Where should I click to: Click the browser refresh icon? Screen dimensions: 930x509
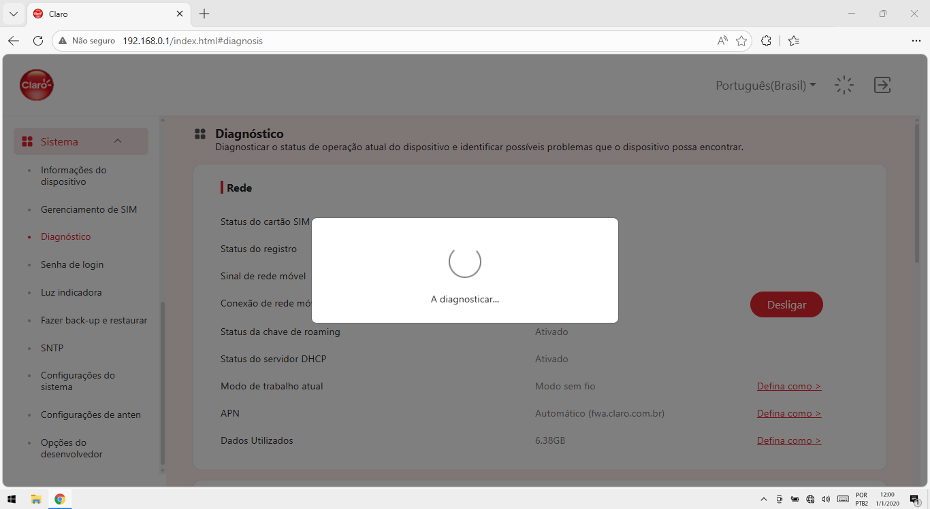tap(38, 41)
